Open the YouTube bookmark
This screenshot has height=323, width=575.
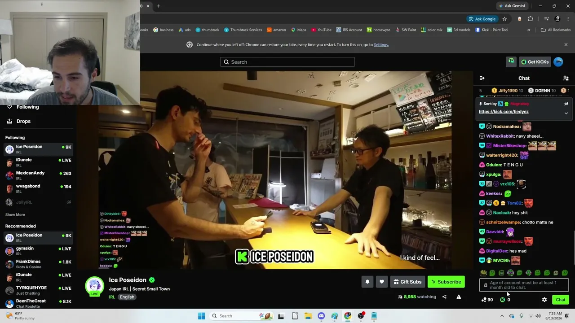(321, 30)
